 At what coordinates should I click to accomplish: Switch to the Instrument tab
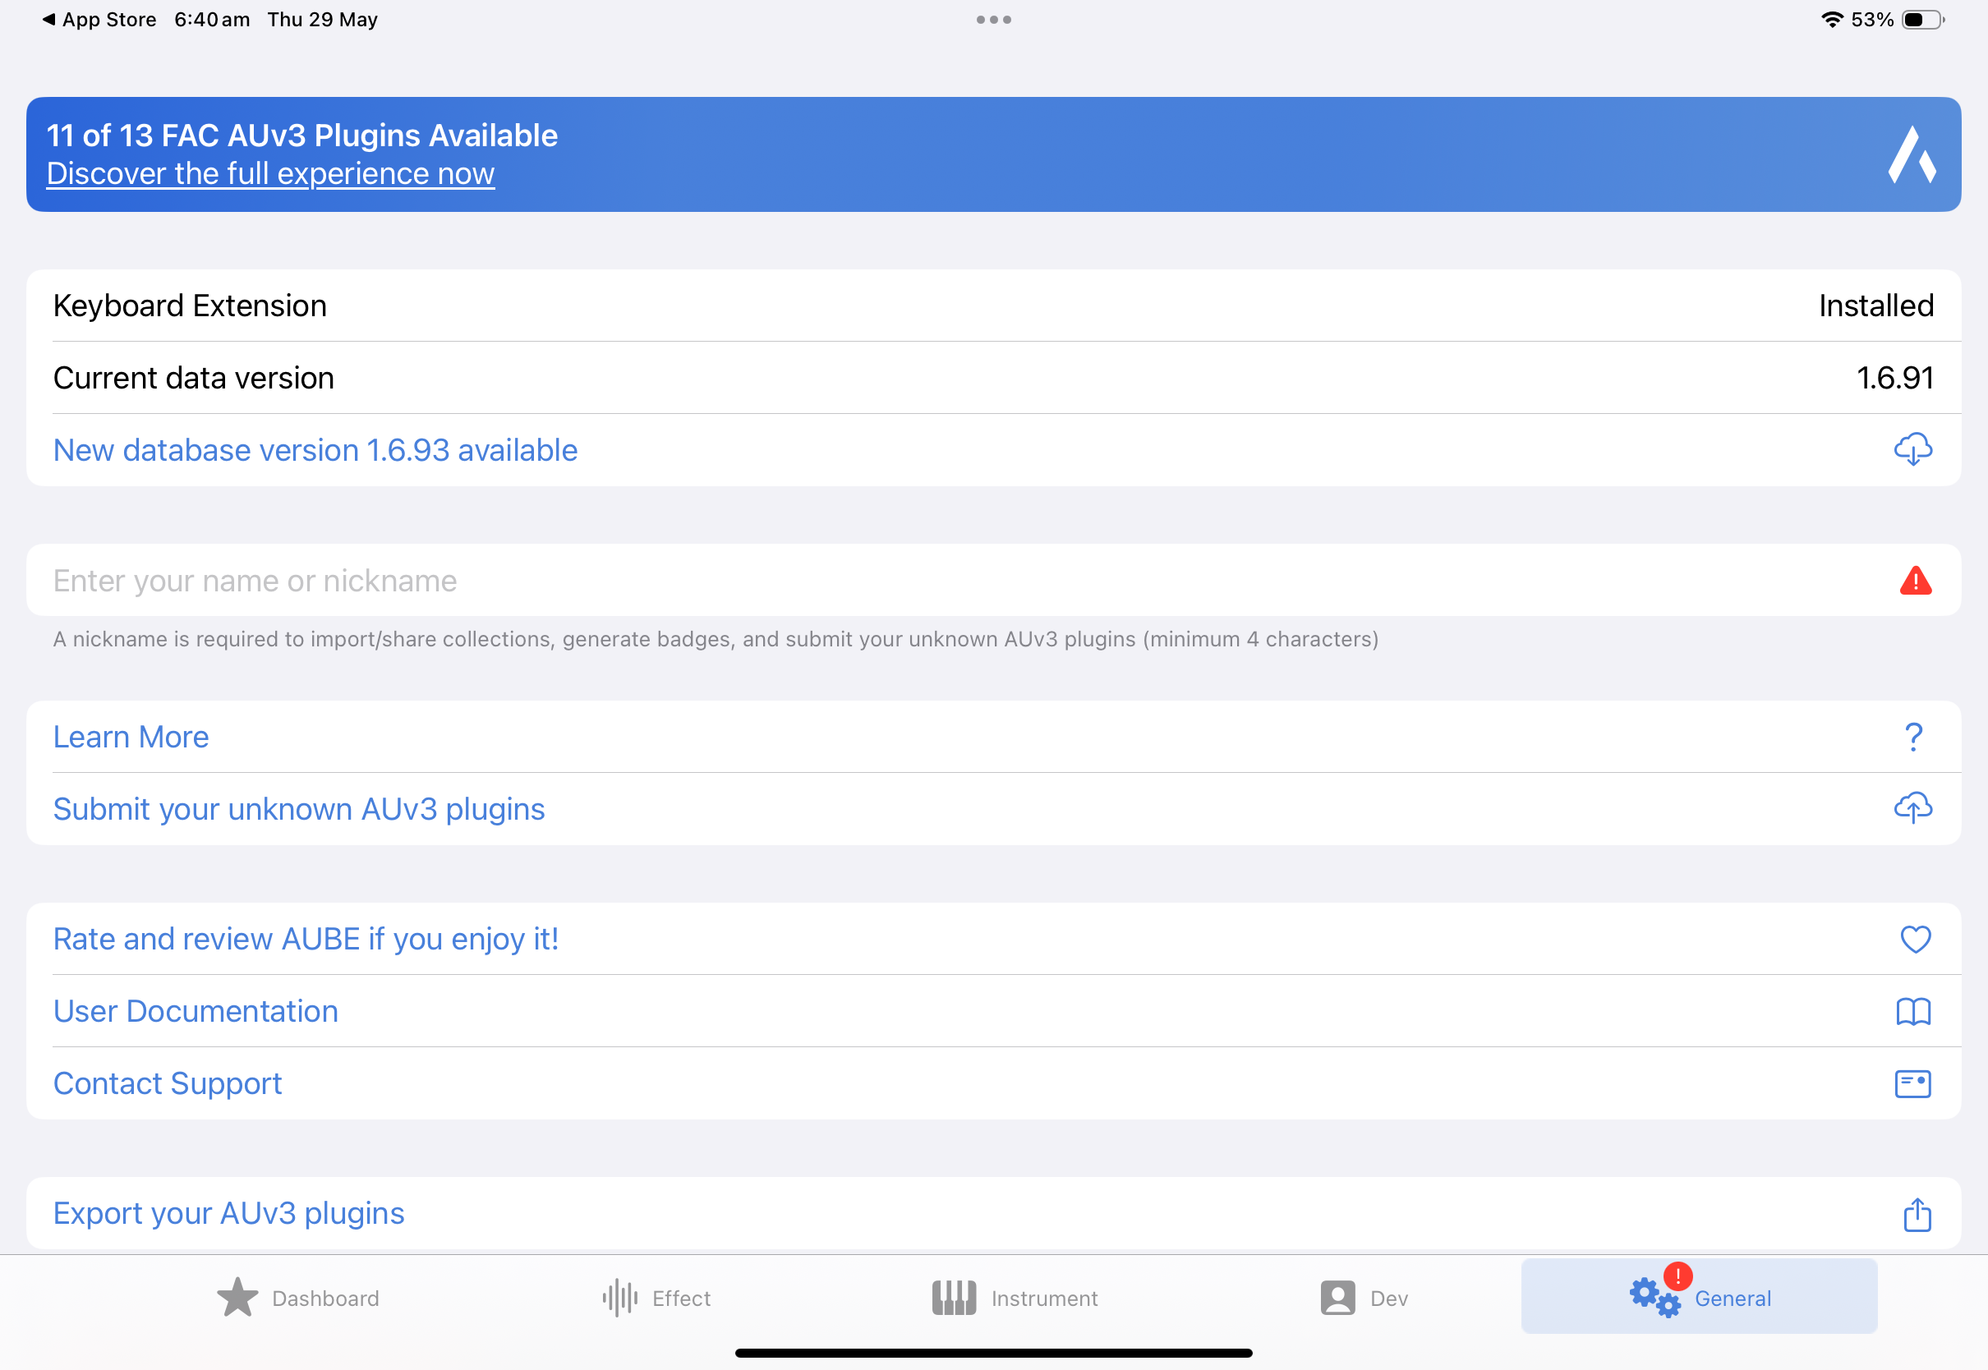point(1015,1298)
